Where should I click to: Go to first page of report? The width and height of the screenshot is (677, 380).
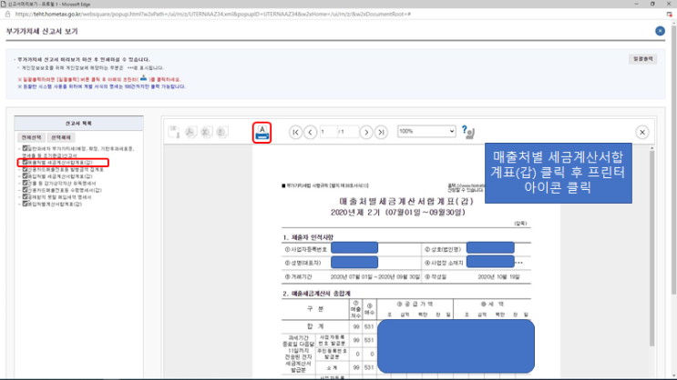coord(296,132)
